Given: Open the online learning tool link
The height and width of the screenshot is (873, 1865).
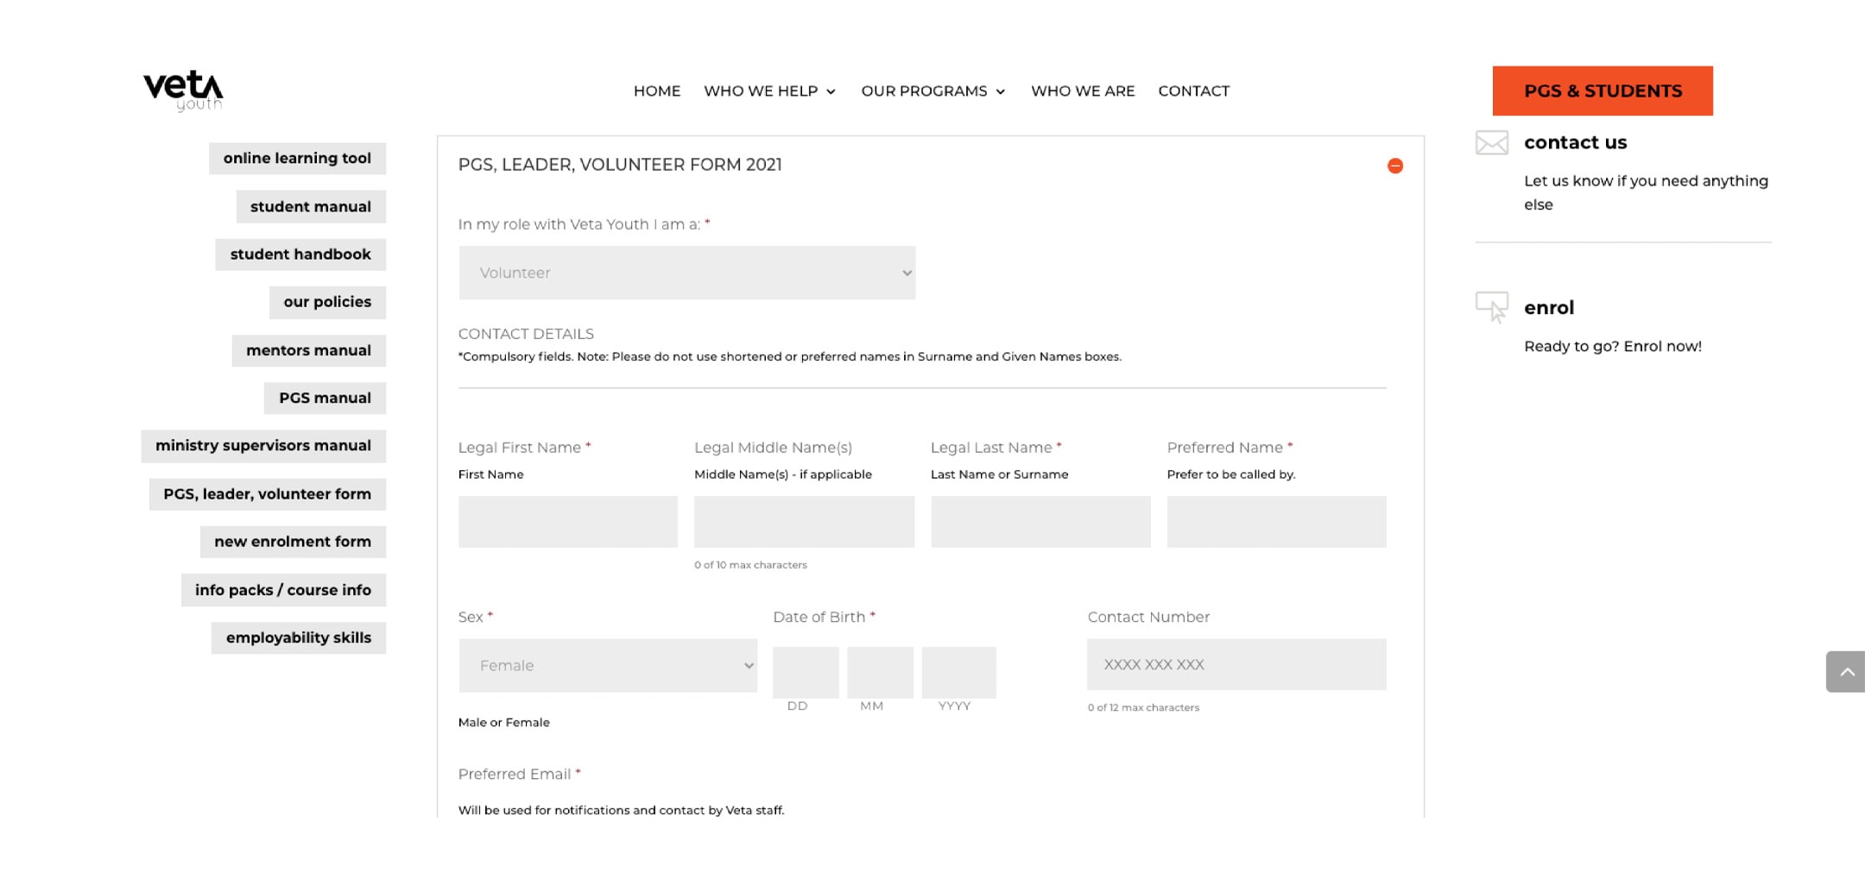Looking at the screenshot, I should 297,159.
